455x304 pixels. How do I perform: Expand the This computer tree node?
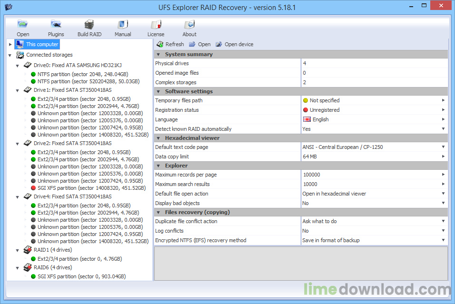coord(10,44)
